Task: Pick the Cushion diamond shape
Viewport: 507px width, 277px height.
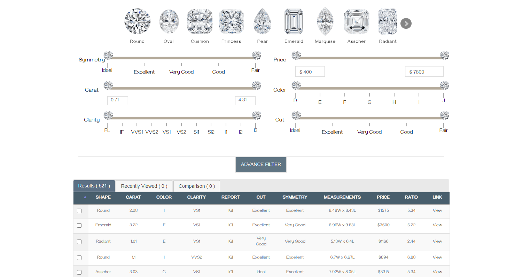Action: click(200, 22)
